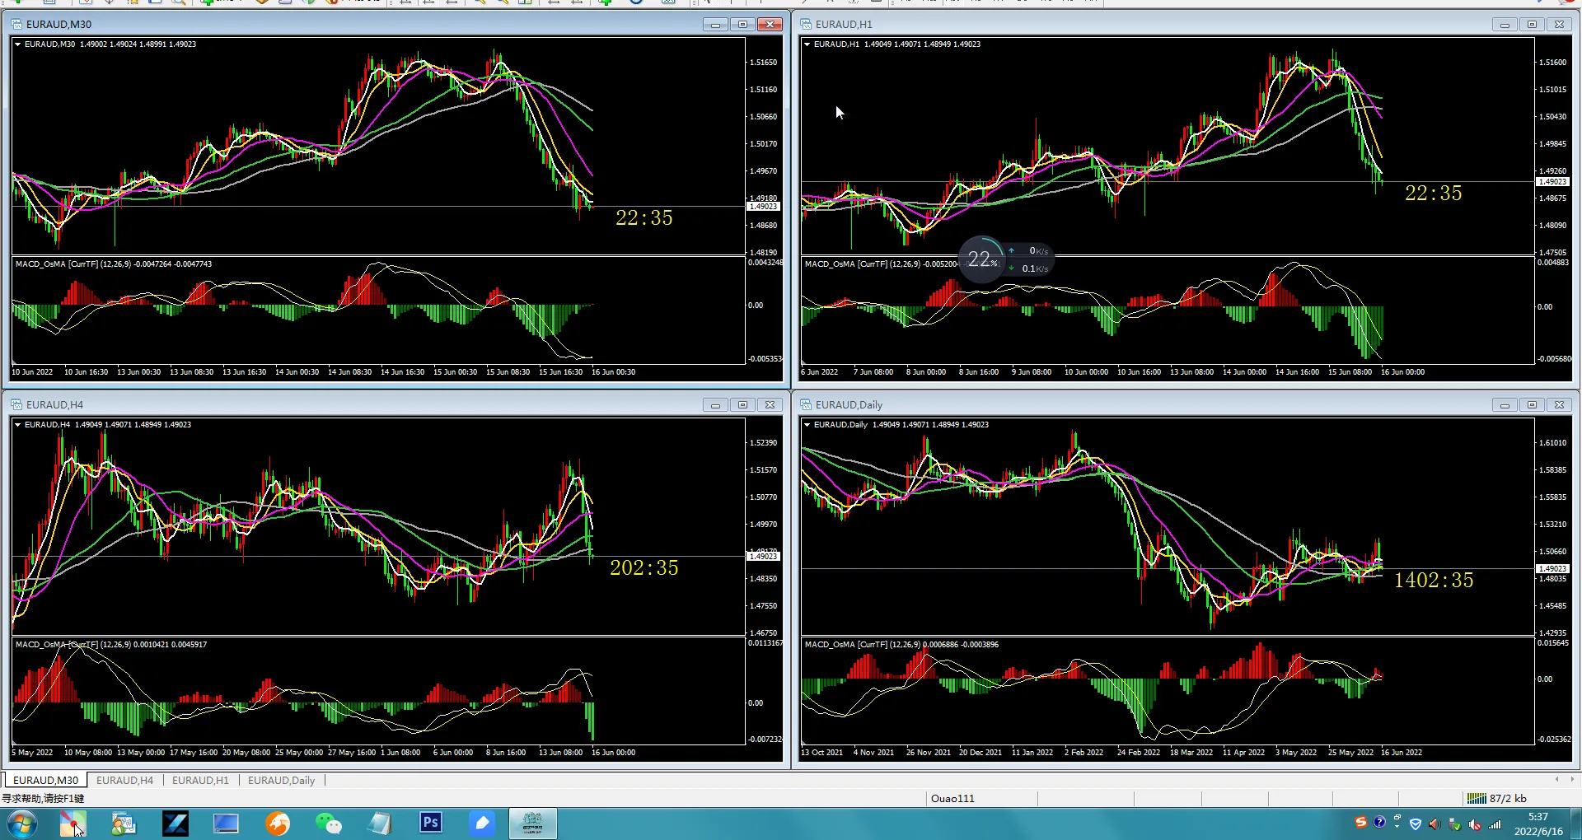The height and width of the screenshot is (840, 1582).
Task: Open the Windows Start menu orb
Action: coord(22,824)
